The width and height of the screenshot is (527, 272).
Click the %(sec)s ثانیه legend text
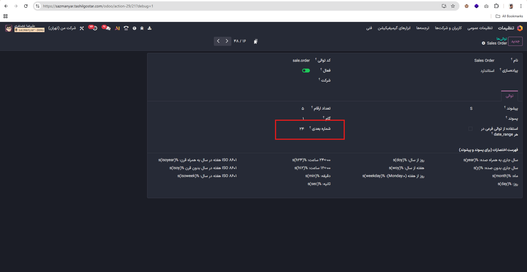coord(319,184)
